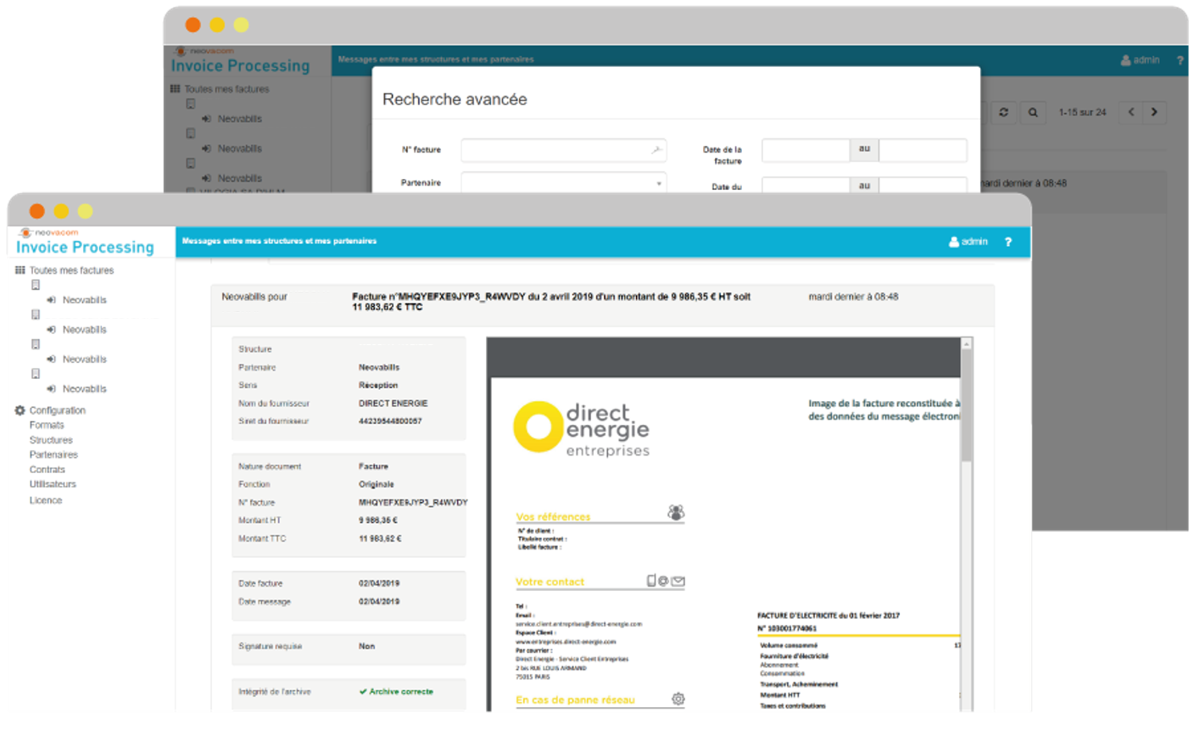Screen dimensions: 1194x730
Task: Click the Montant HT value '9 986,35 €'
Action: (378, 521)
